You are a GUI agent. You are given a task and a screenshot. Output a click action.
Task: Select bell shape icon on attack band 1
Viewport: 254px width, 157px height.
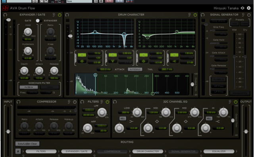[x=82, y=61]
